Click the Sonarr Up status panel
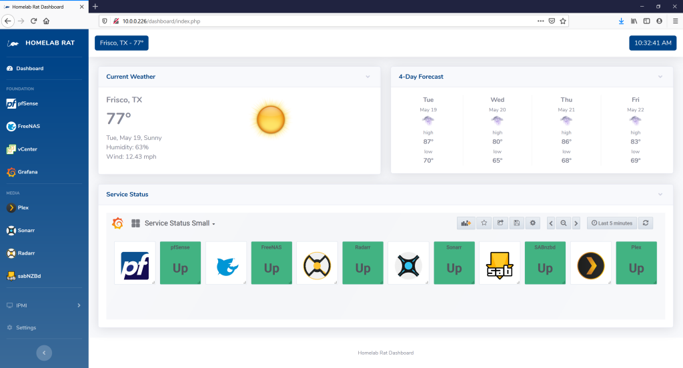This screenshot has width=683, height=368. 454,263
